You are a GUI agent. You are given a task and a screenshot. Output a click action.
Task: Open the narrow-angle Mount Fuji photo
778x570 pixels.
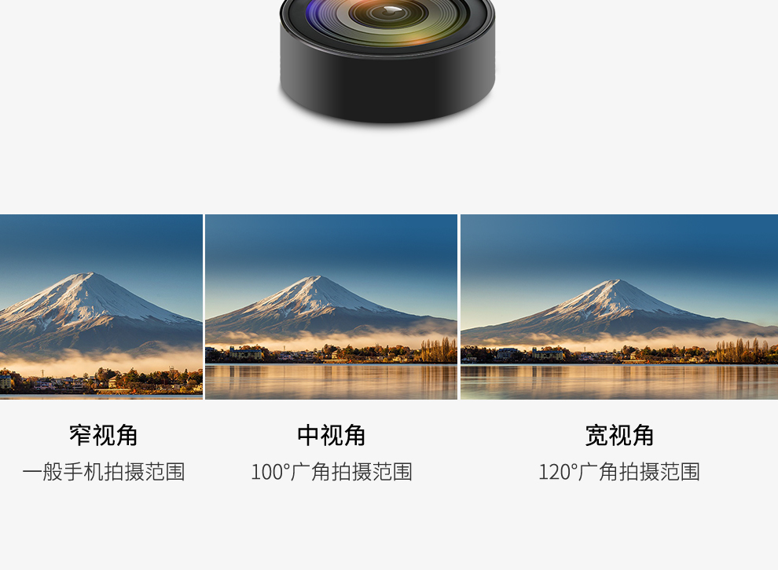101,306
